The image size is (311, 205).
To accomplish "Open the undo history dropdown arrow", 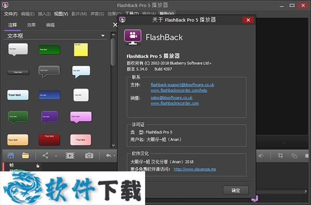I will pyautogui.click(x=115, y=156).
